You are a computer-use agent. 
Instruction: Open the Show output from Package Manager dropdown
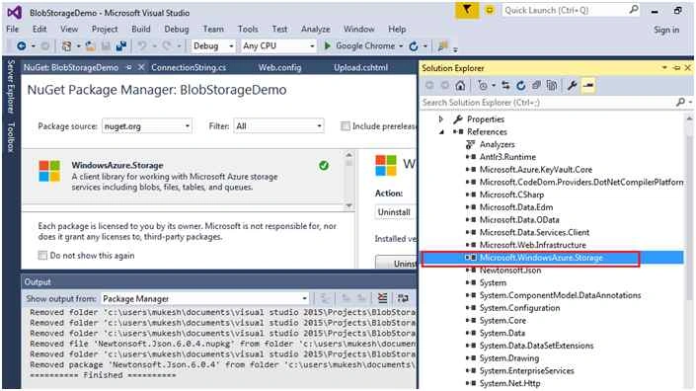pos(204,299)
